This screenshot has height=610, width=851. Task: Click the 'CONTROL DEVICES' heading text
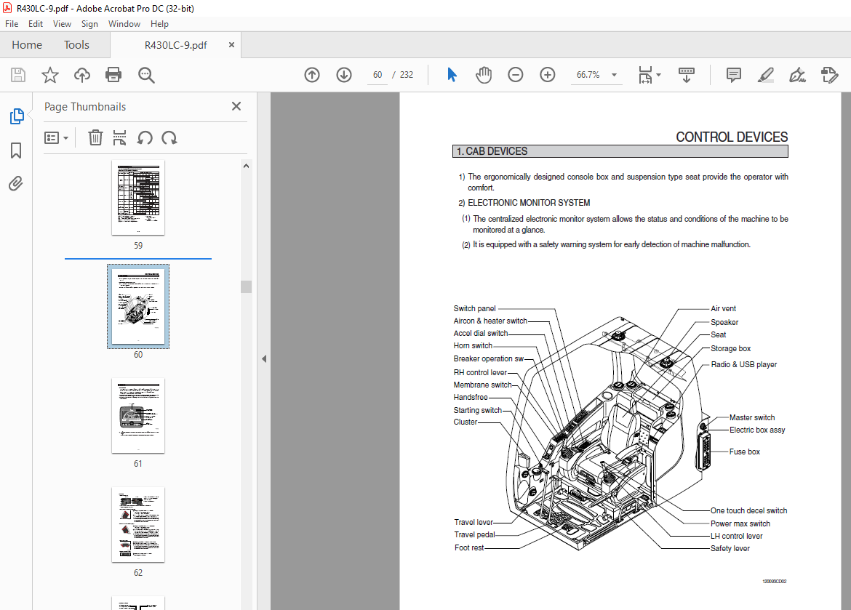732,137
